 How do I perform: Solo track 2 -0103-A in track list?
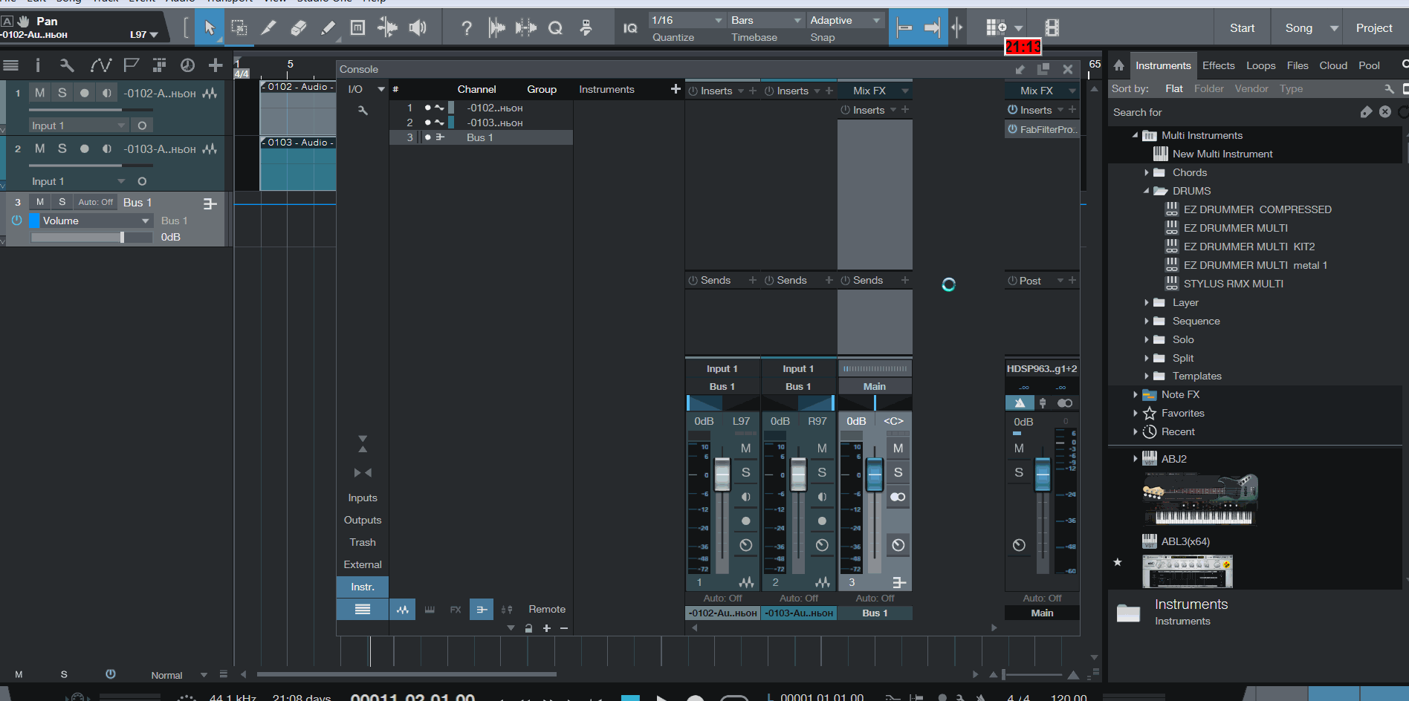62,149
